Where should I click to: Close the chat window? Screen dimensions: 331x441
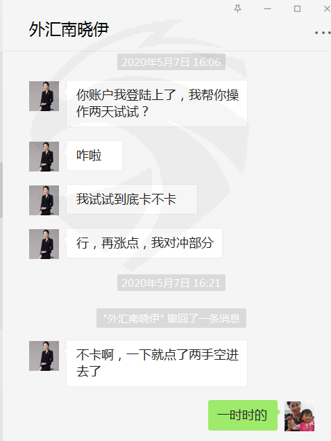point(327,9)
